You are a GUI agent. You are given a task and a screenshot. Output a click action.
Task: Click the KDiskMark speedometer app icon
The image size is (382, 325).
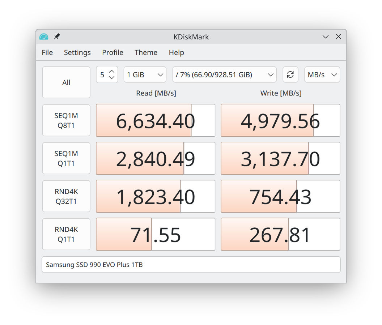pos(44,37)
